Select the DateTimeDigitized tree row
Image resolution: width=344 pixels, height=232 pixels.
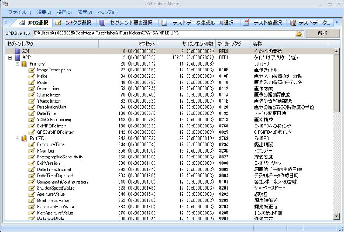click(169, 176)
